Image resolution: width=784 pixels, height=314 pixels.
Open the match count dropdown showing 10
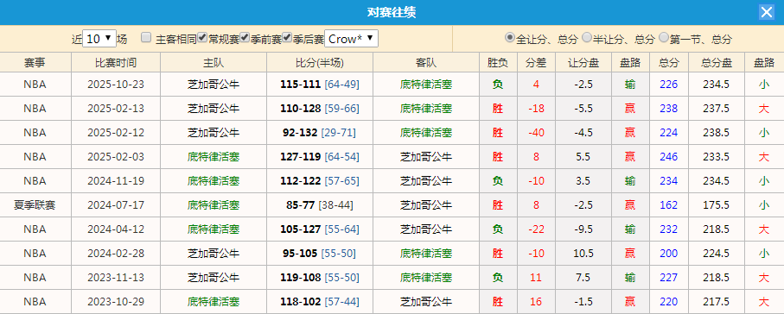click(x=99, y=39)
